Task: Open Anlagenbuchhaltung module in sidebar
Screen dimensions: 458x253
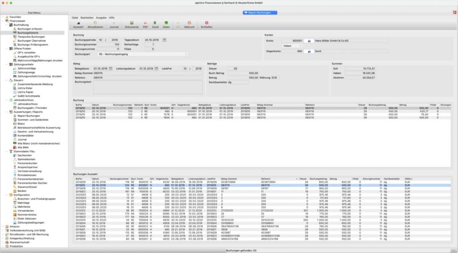Action: (x=22, y=238)
